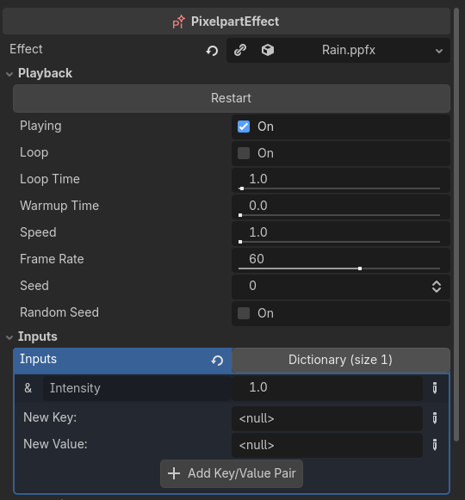This screenshot has height=500, width=465.
Task: Click the New Key: label
Action: 50,417
